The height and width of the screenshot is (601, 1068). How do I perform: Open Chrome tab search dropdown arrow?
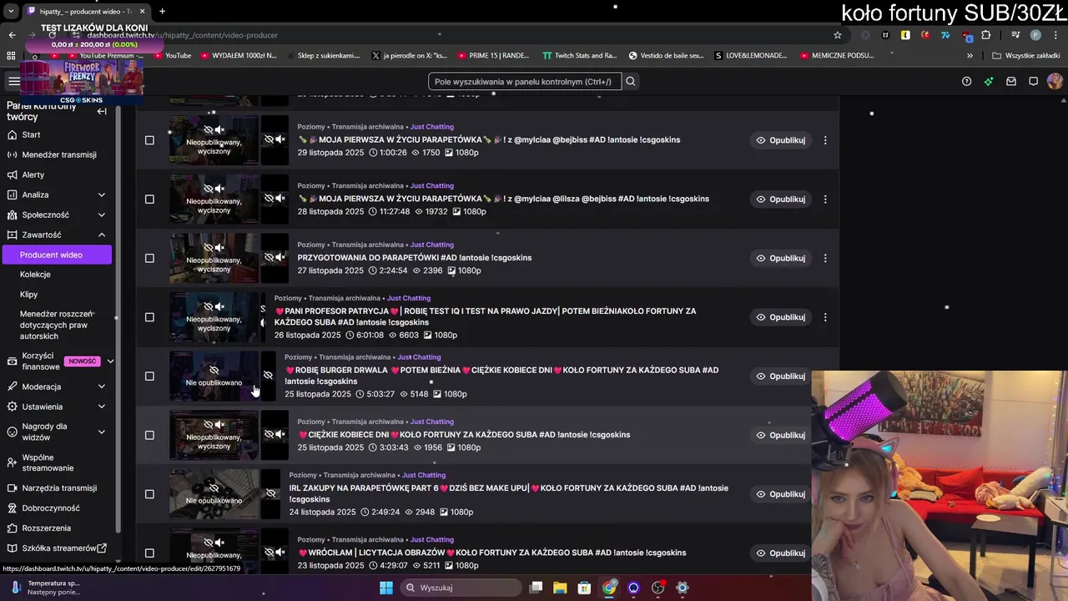[x=11, y=12]
